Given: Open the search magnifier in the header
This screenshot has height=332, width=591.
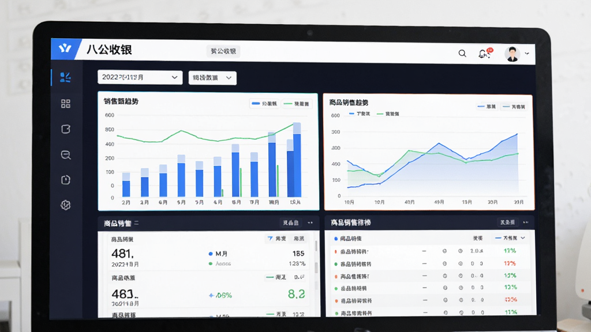Looking at the screenshot, I should pyautogui.click(x=462, y=54).
